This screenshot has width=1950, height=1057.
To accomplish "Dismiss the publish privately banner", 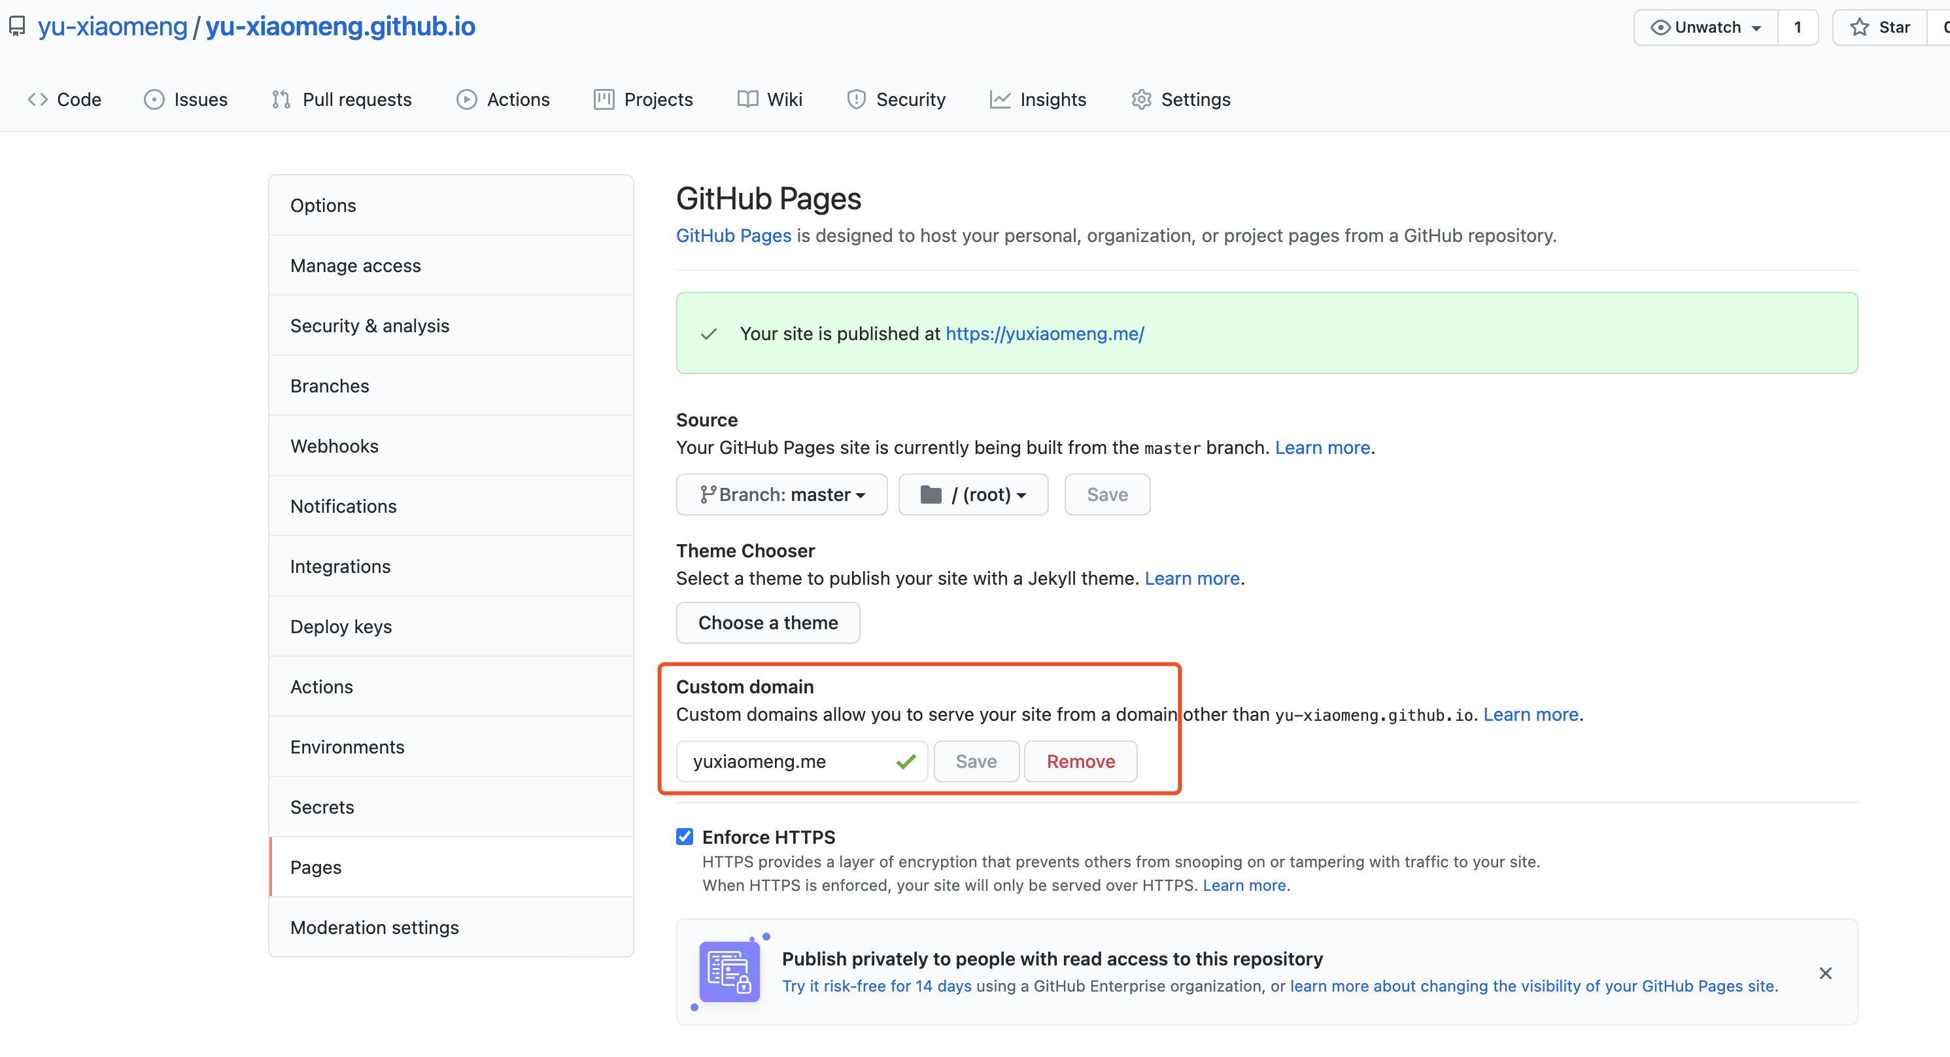I will (1826, 973).
